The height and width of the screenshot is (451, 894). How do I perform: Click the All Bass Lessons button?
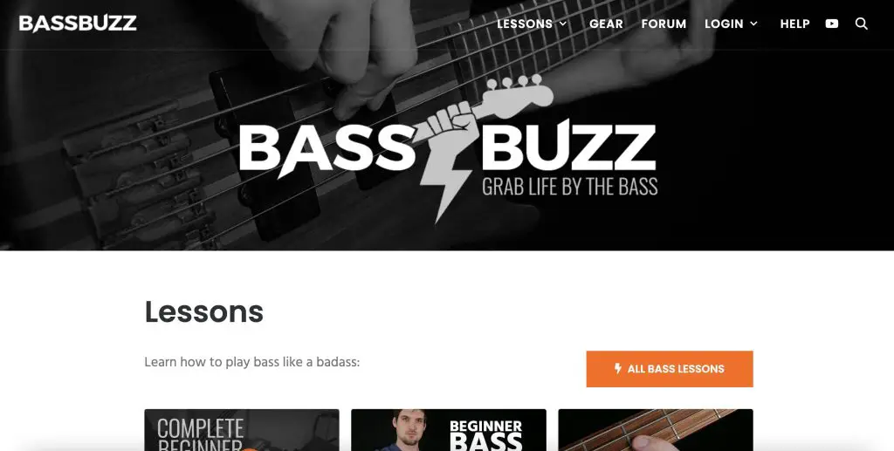click(670, 369)
